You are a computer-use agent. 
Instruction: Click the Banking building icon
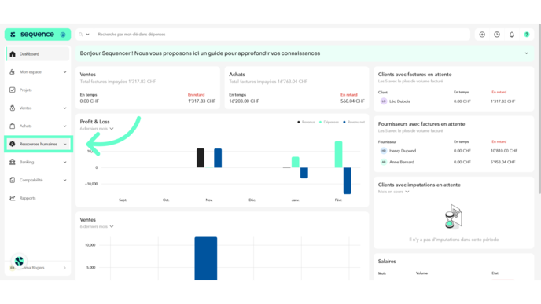point(13,162)
